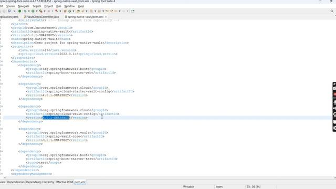Open the Run menu
Image resolution: width=336 pixels, height=189 pixels.
click(58, 6)
